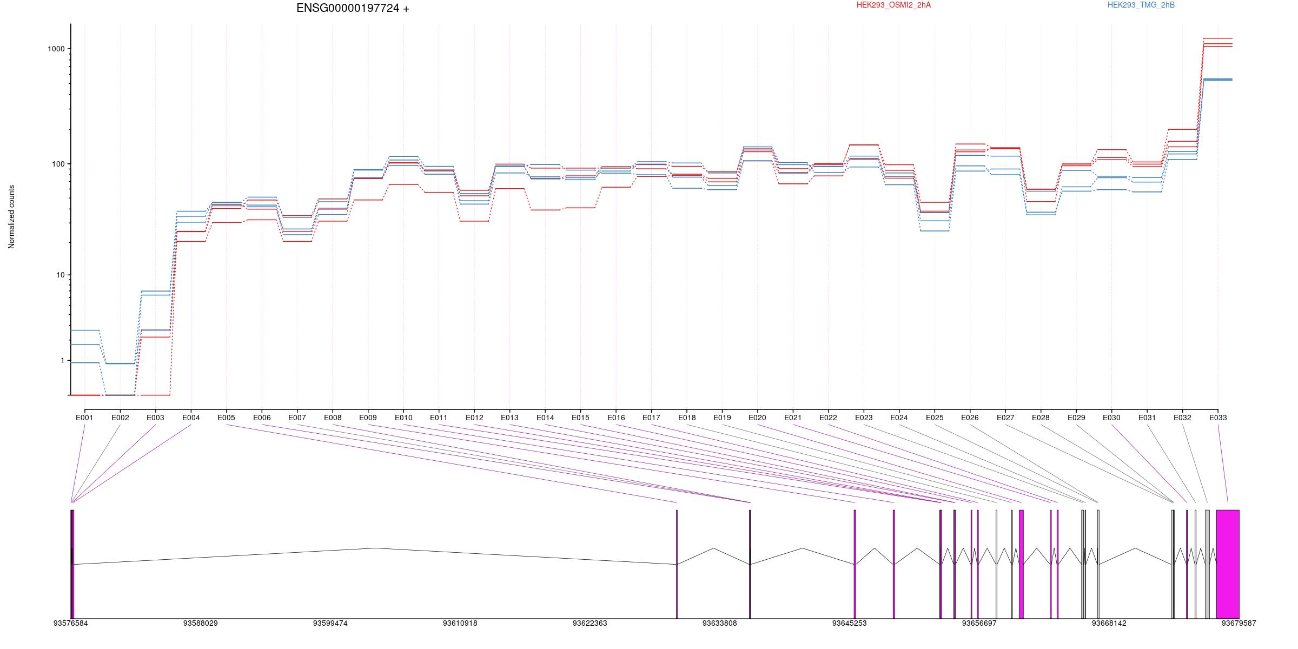This screenshot has height=649, width=1298.
Task: Click exon label E016
Action: pos(616,418)
